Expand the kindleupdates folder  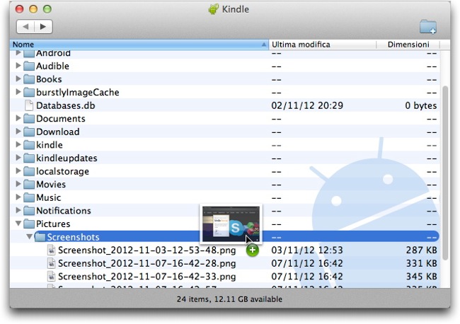tap(18, 158)
